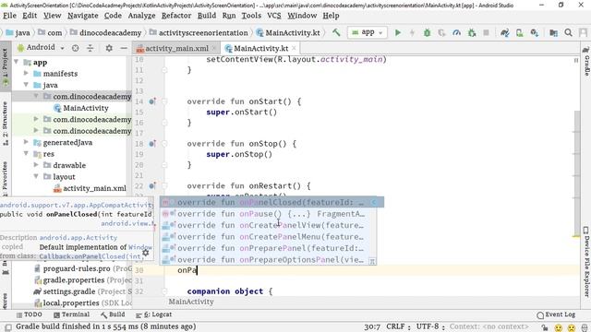Click the read-only lock icon in status bar

tap(544, 327)
